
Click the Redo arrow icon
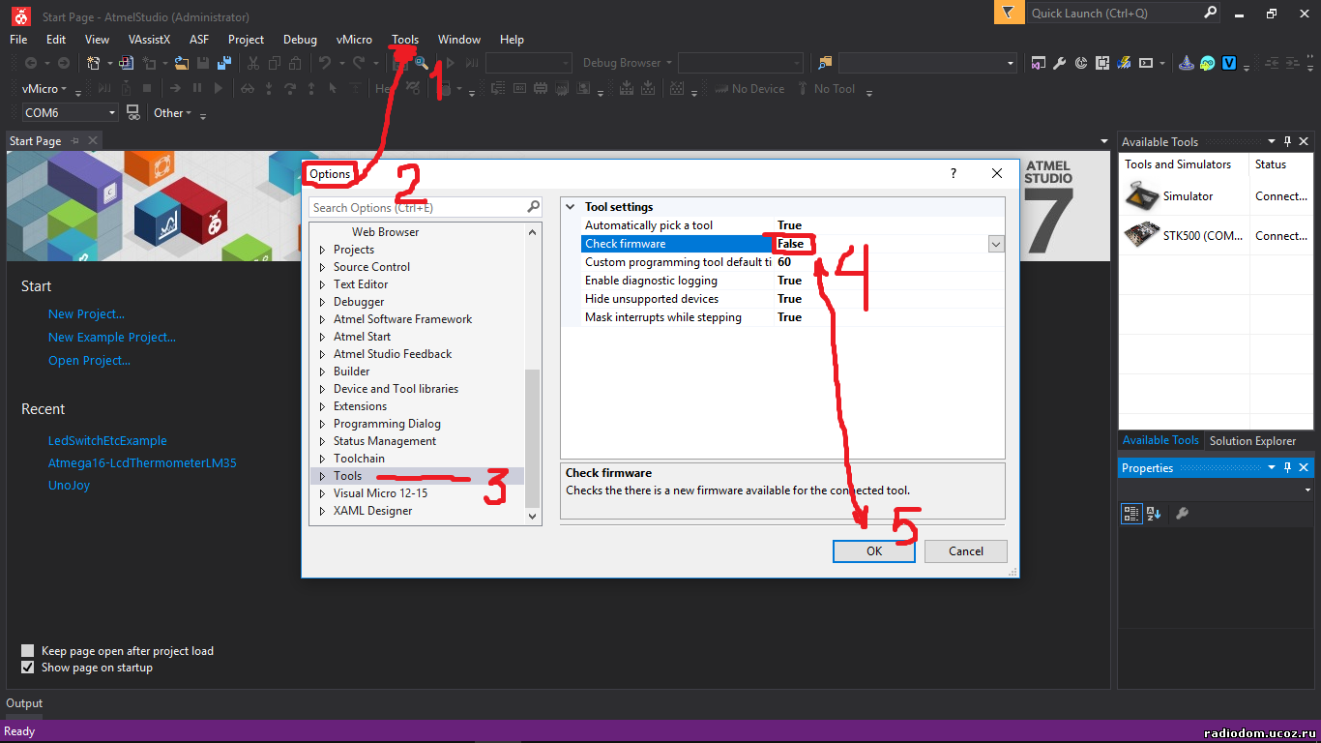[359, 63]
